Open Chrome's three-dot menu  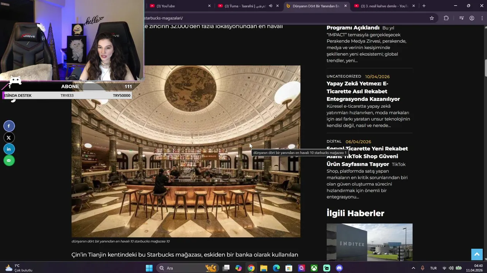coord(482,18)
